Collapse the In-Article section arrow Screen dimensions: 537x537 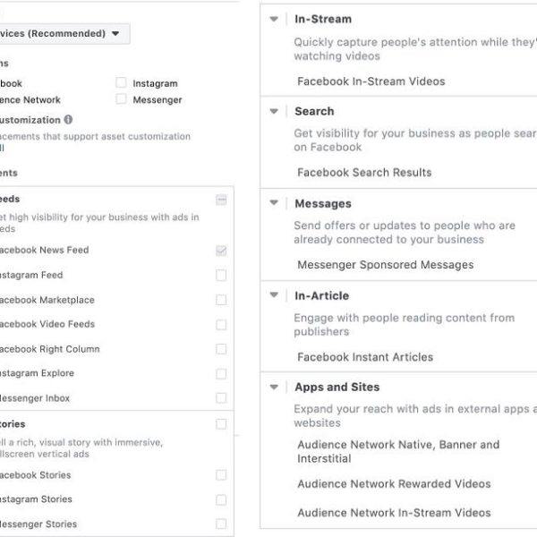[x=275, y=295]
